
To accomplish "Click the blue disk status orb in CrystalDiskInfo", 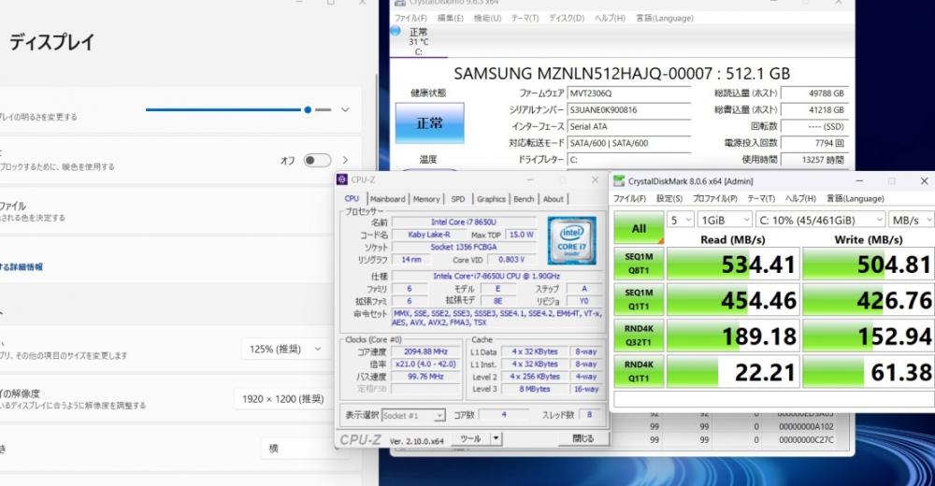I will click(x=396, y=31).
